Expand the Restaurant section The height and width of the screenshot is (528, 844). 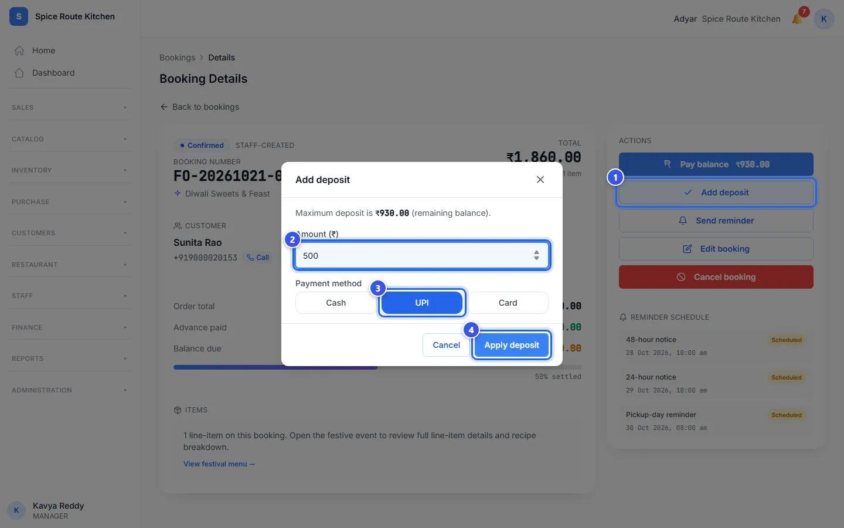pyautogui.click(x=70, y=265)
